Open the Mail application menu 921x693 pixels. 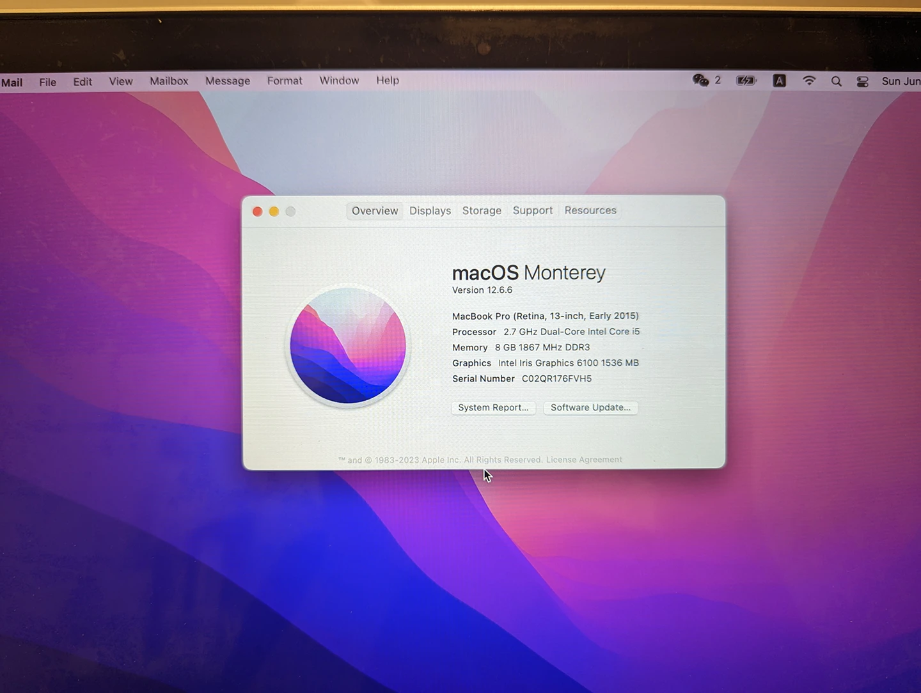point(12,82)
